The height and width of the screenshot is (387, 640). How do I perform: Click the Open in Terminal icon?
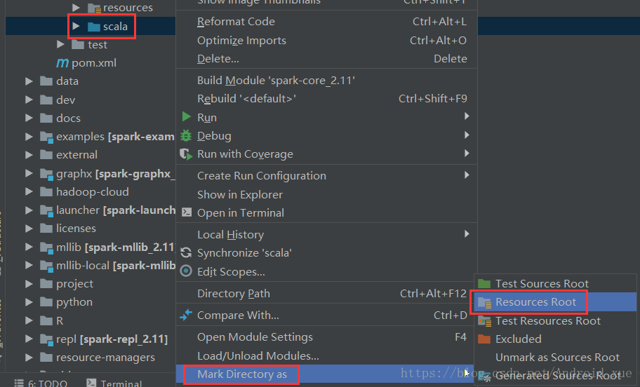pyautogui.click(x=187, y=212)
